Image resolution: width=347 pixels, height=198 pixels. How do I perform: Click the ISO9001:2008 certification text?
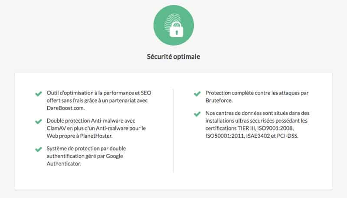(x=275, y=128)
